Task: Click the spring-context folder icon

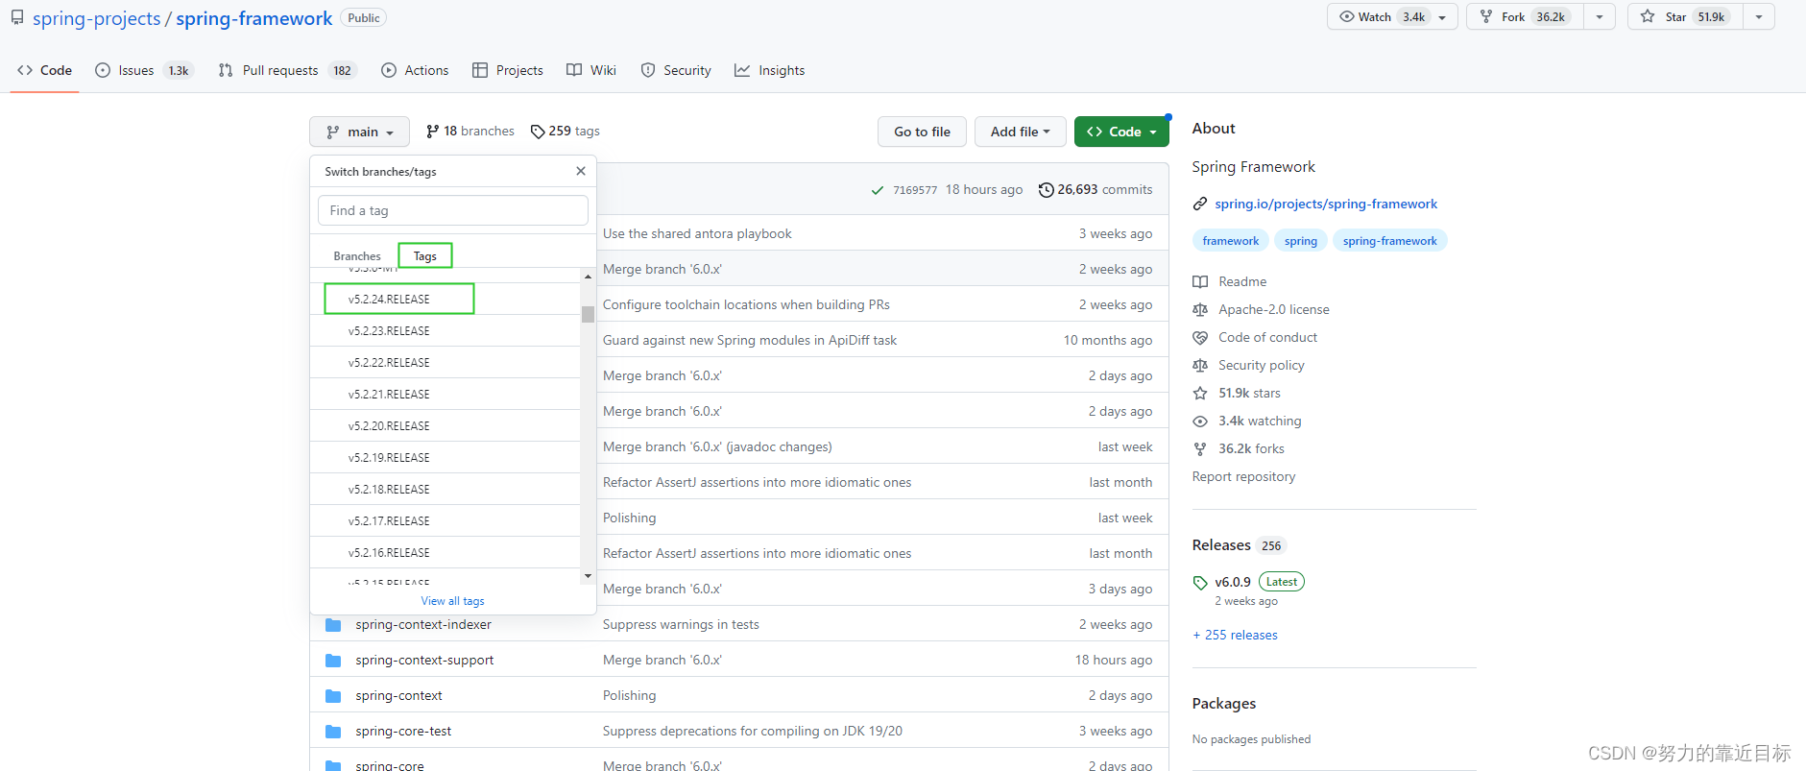Action: (x=333, y=696)
